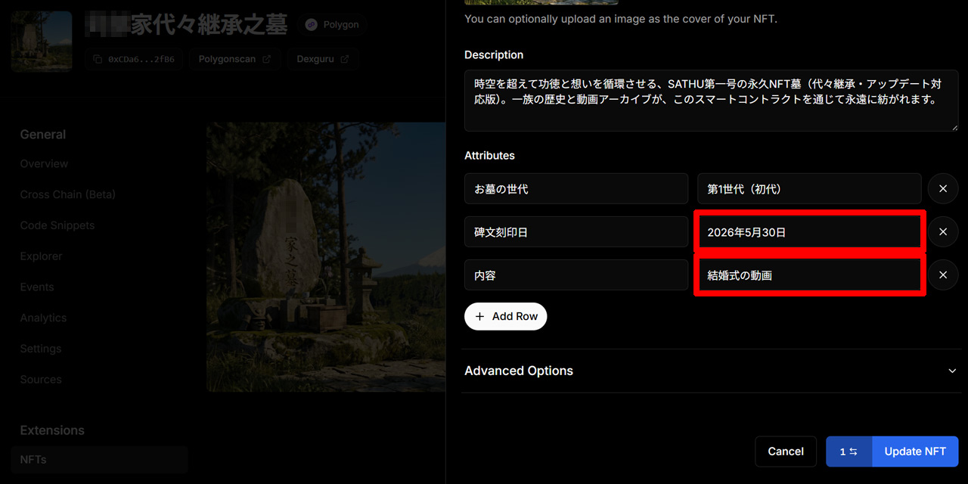
Task: Click the Description label
Action: click(494, 54)
